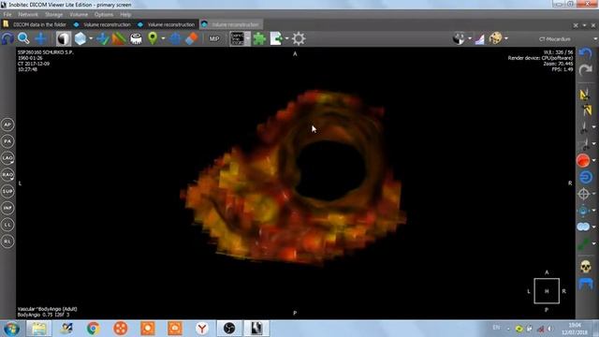
Task: Open settings with the gear icon
Action: coord(299,38)
